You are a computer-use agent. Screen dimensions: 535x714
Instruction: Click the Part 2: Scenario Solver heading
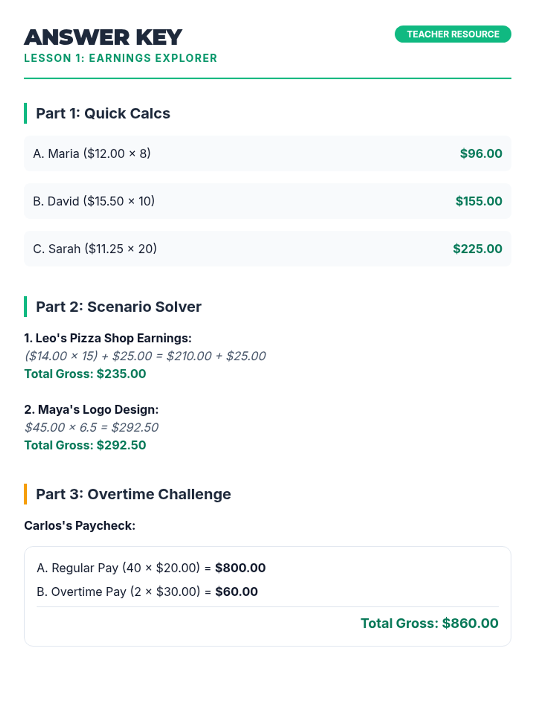(x=118, y=307)
